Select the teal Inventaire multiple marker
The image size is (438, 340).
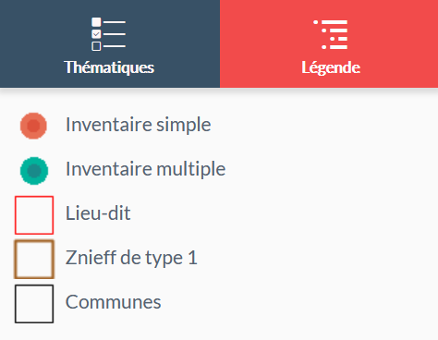click(x=34, y=171)
